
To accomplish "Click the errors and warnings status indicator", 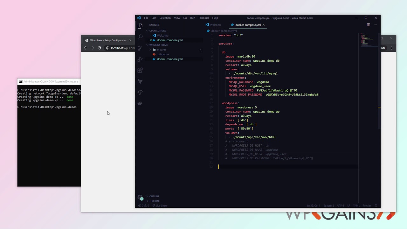I will tap(143, 205).
